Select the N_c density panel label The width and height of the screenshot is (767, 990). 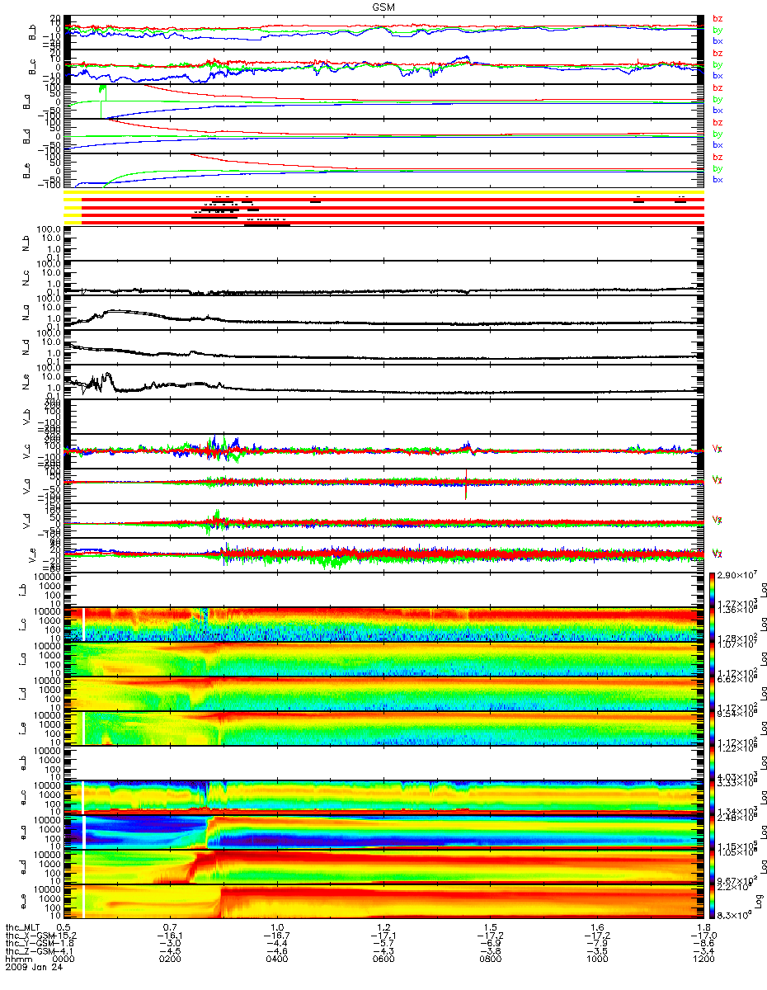click(25, 279)
